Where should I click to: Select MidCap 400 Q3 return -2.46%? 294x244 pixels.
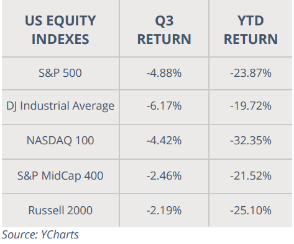pyautogui.click(x=164, y=176)
